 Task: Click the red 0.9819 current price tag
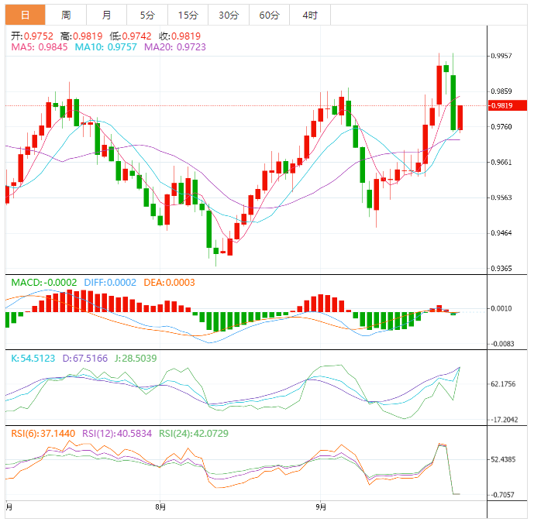[502, 105]
